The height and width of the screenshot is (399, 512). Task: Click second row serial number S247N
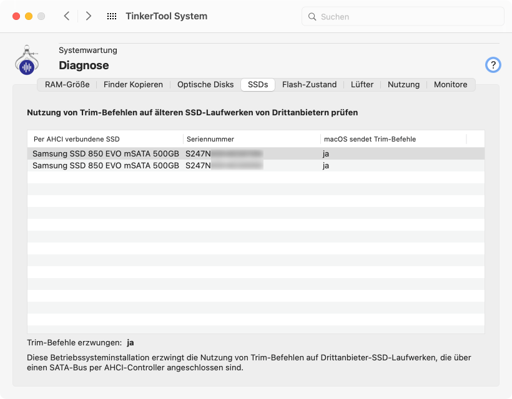(224, 166)
